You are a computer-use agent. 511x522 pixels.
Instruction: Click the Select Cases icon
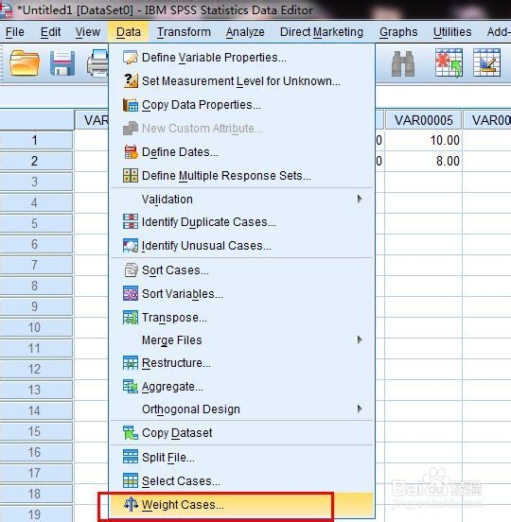coord(131,480)
